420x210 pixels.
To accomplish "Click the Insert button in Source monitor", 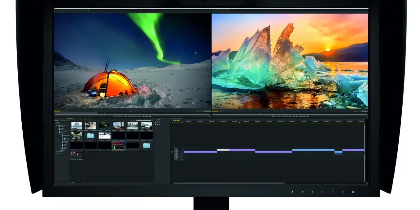I will [x=143, y=116].
